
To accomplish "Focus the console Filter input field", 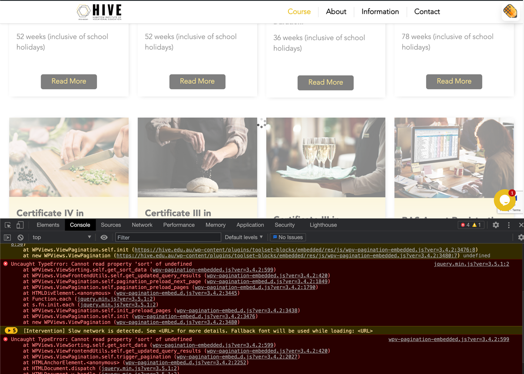I will (x=168, y=238).
